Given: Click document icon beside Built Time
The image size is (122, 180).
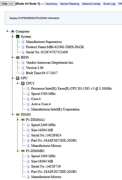Looking at the screenshot, I should coord(23,73).
